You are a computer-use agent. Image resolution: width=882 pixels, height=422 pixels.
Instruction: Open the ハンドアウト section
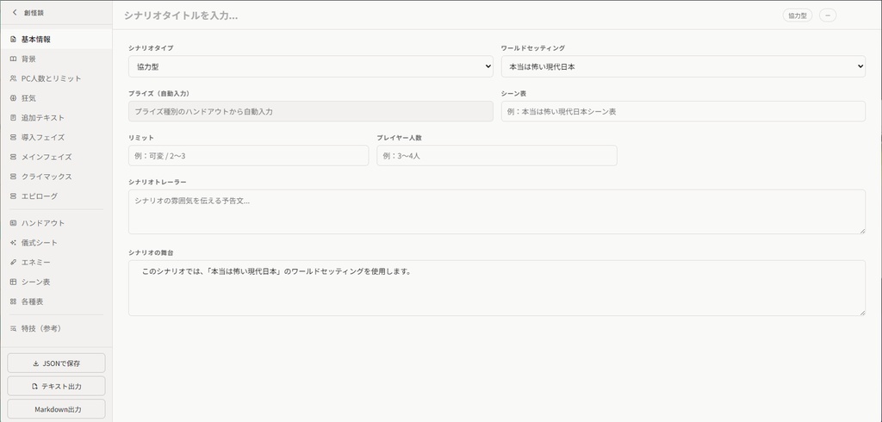(x=56, y=223)
